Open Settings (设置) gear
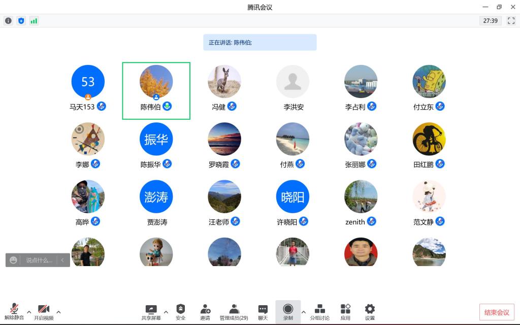520x325 pixels. [x=370, y=312]
